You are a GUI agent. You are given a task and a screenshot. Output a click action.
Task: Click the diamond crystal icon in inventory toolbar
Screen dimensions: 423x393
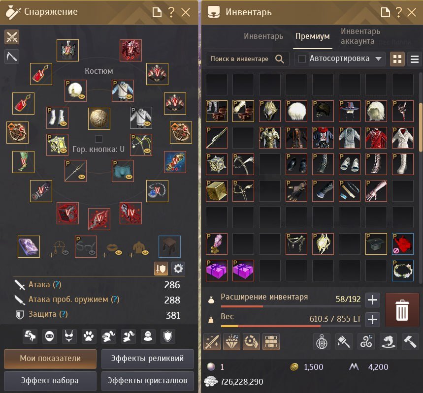pos(232,342)
